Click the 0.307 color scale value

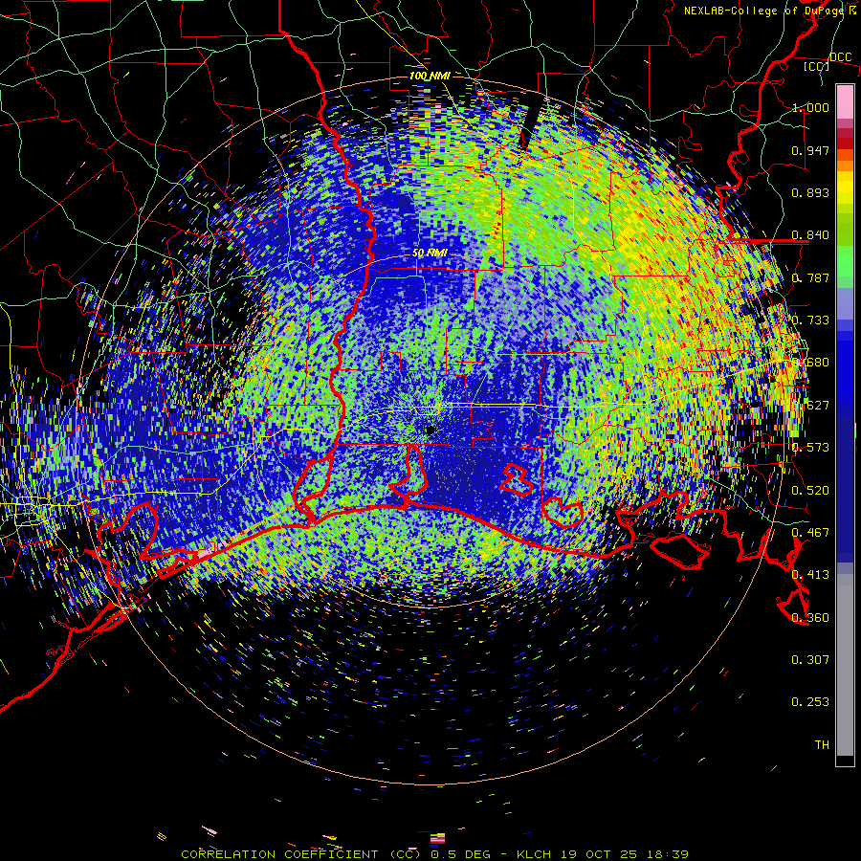tap(810, 660)
